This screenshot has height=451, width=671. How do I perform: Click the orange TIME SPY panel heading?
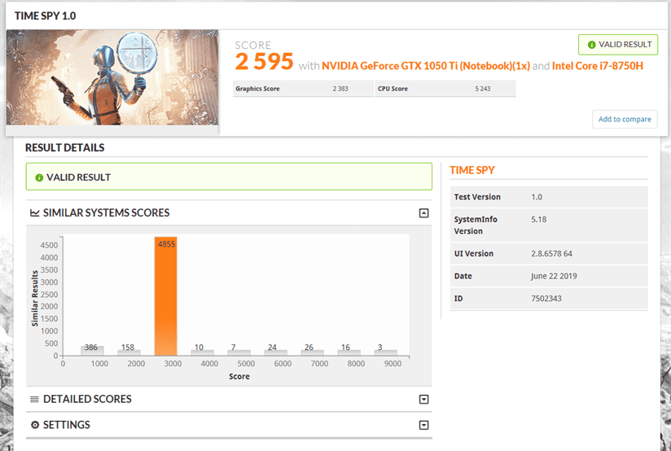pos(472,170)
